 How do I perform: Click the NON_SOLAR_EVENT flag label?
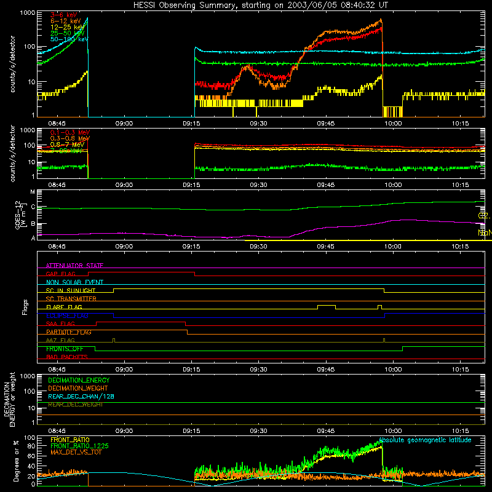[x=74, y=282]
